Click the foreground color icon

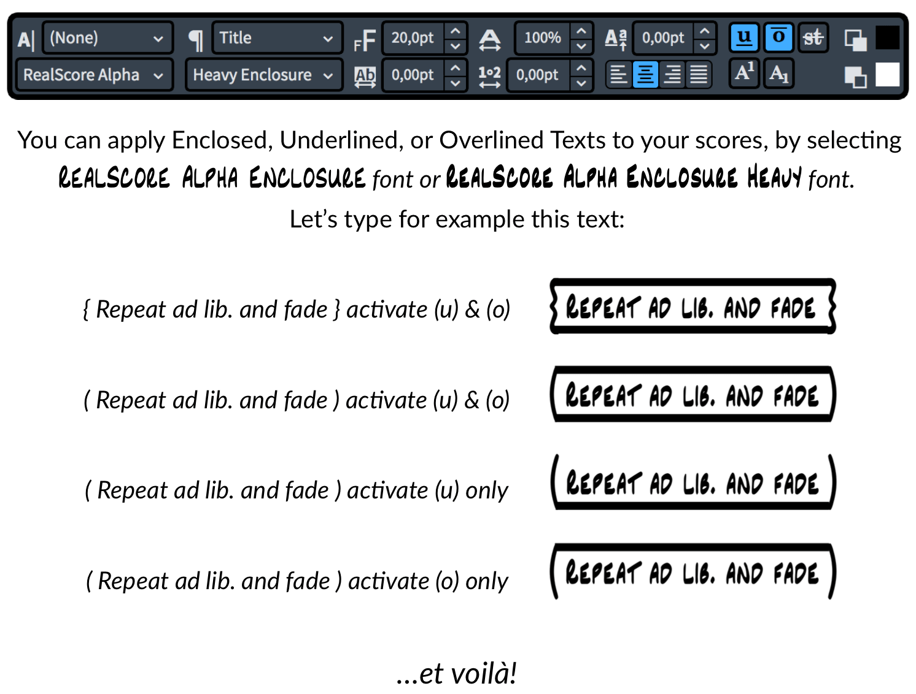[x=855, y=40]
